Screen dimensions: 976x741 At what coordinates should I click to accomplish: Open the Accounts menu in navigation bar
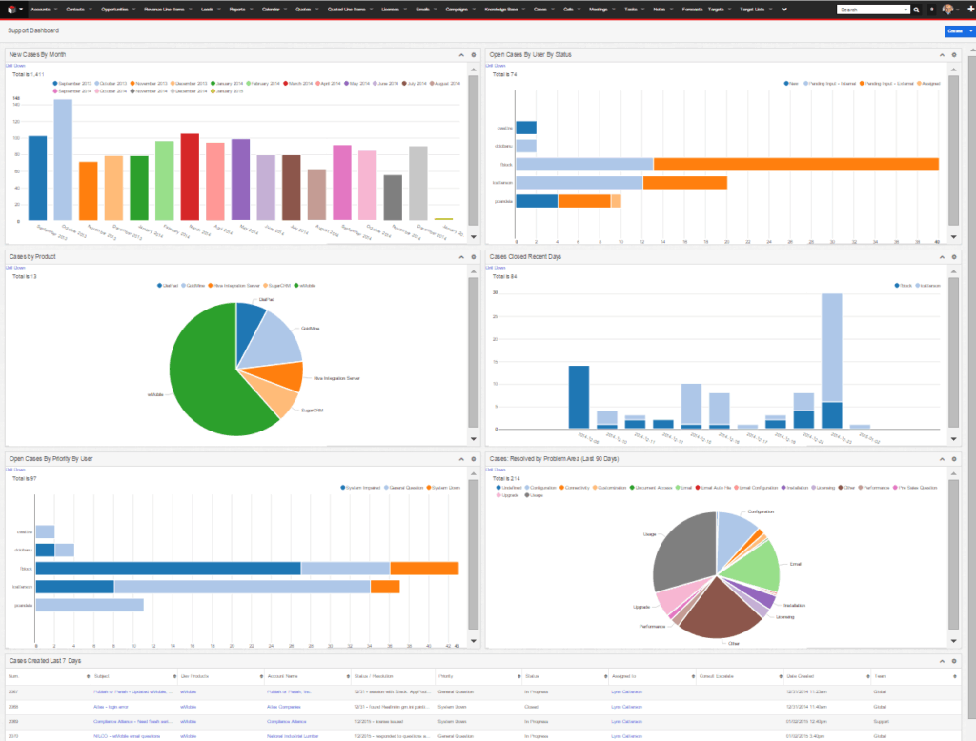click(40, 9)
